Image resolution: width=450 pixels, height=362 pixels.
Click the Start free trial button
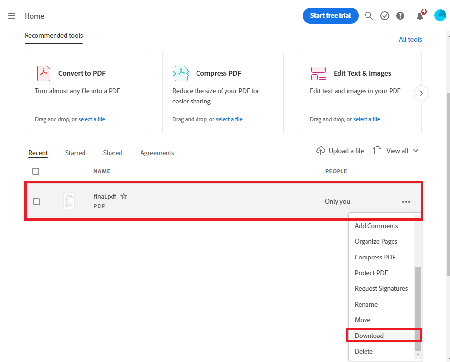click(331, 16)
